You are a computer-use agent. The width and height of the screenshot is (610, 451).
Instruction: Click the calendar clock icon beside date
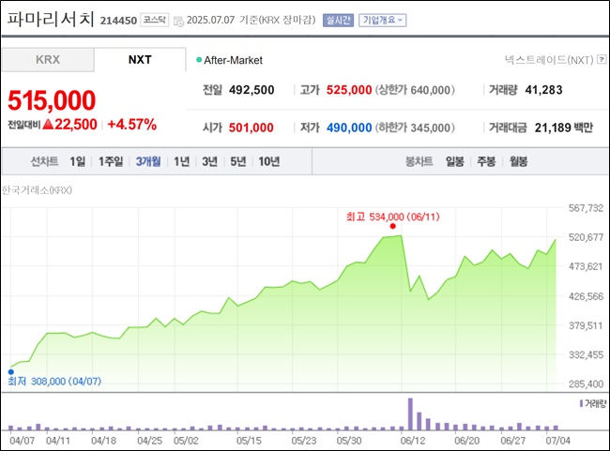pos(178,21)
